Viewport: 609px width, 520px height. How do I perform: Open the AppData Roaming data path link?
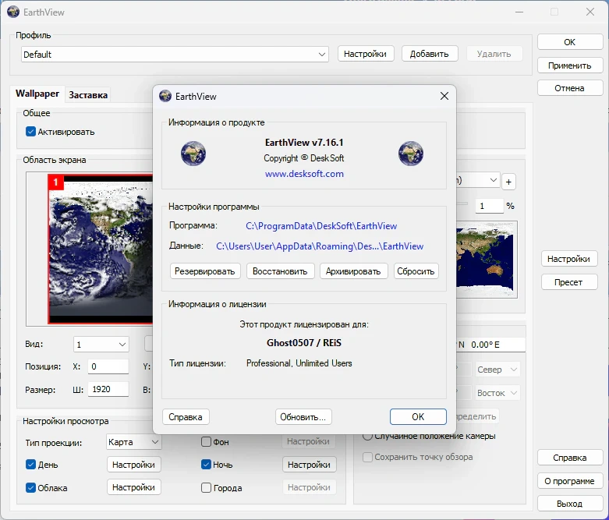pos(320,246)
